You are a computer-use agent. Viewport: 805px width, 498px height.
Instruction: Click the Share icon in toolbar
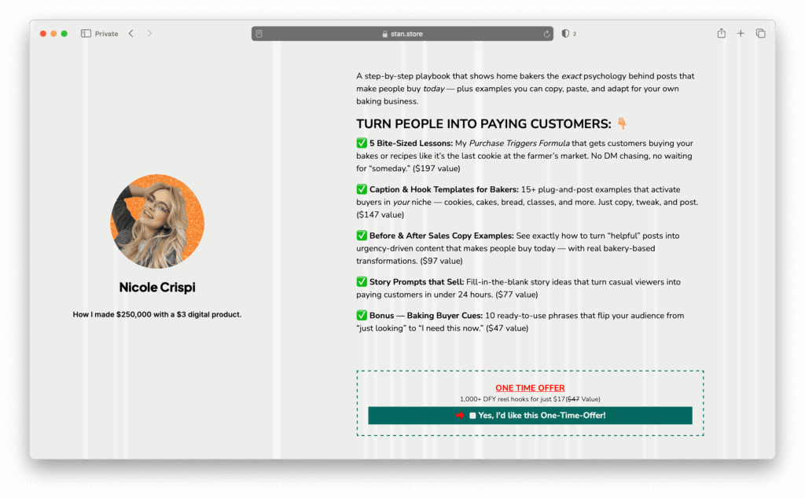[721, 34]
